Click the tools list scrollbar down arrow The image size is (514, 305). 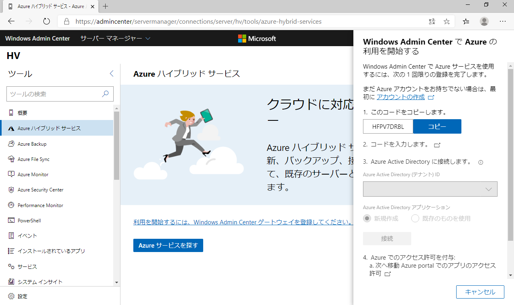[x=117, y=283]
